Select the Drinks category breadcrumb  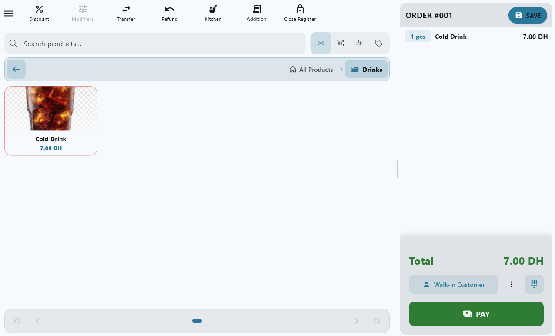coord(366,70)
